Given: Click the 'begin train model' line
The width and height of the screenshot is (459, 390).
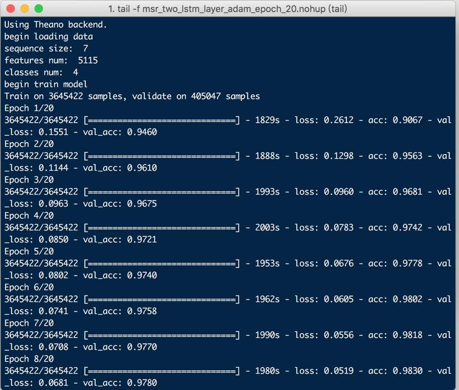Looking at the screenshot, I should coord(46,84).
